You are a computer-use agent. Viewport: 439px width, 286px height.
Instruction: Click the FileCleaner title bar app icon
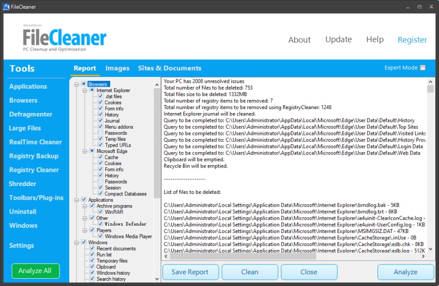pyautogui.click(x=6, y=6)
